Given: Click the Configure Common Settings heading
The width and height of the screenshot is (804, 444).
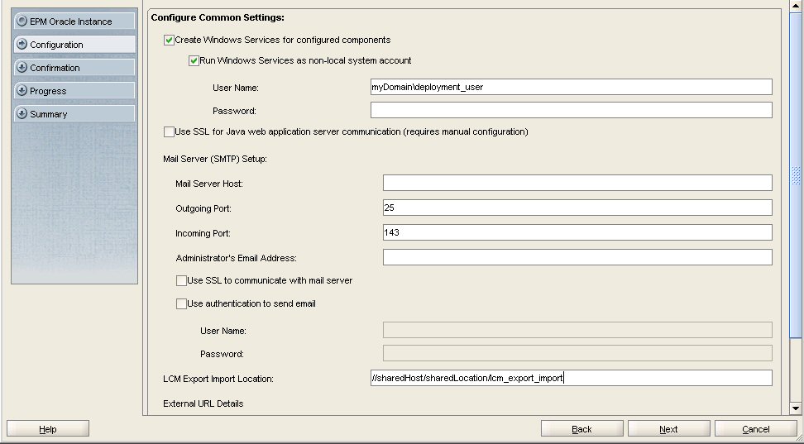Looking at the screenshot, I should point(218,17).
